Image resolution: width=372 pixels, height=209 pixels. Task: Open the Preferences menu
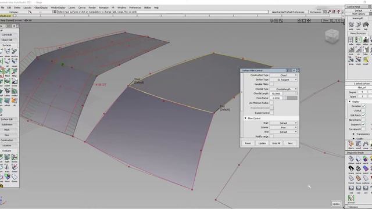[135, 8]
